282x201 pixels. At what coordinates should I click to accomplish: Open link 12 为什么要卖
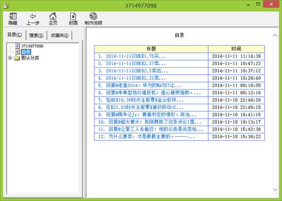(151, 136)
